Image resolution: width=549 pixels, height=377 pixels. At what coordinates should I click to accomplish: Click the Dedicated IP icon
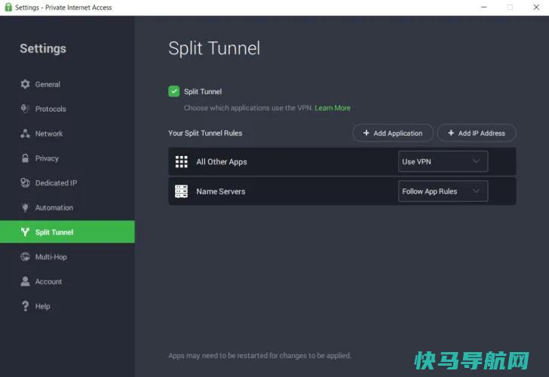(25, 182)
